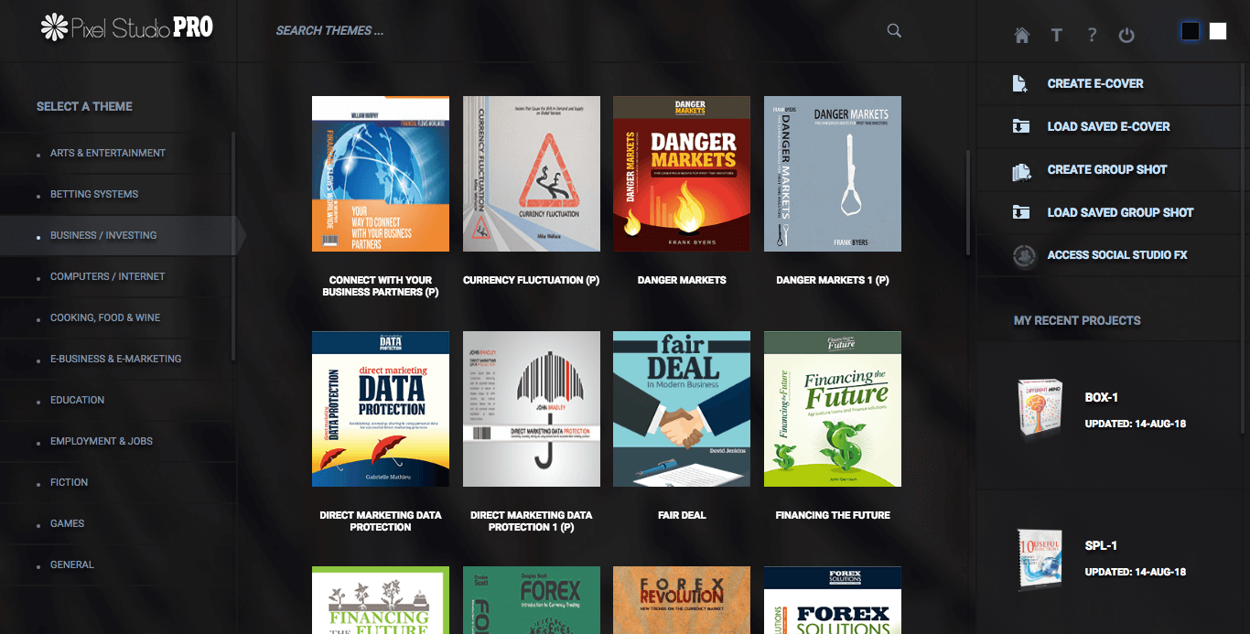Select Betting Systems theme category
The width and height of the screenshot is (1250, 634).
point(94,194)
